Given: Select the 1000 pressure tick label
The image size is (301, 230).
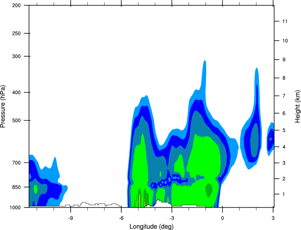Looking at the screenshot, I should click(x=15, y=207).
